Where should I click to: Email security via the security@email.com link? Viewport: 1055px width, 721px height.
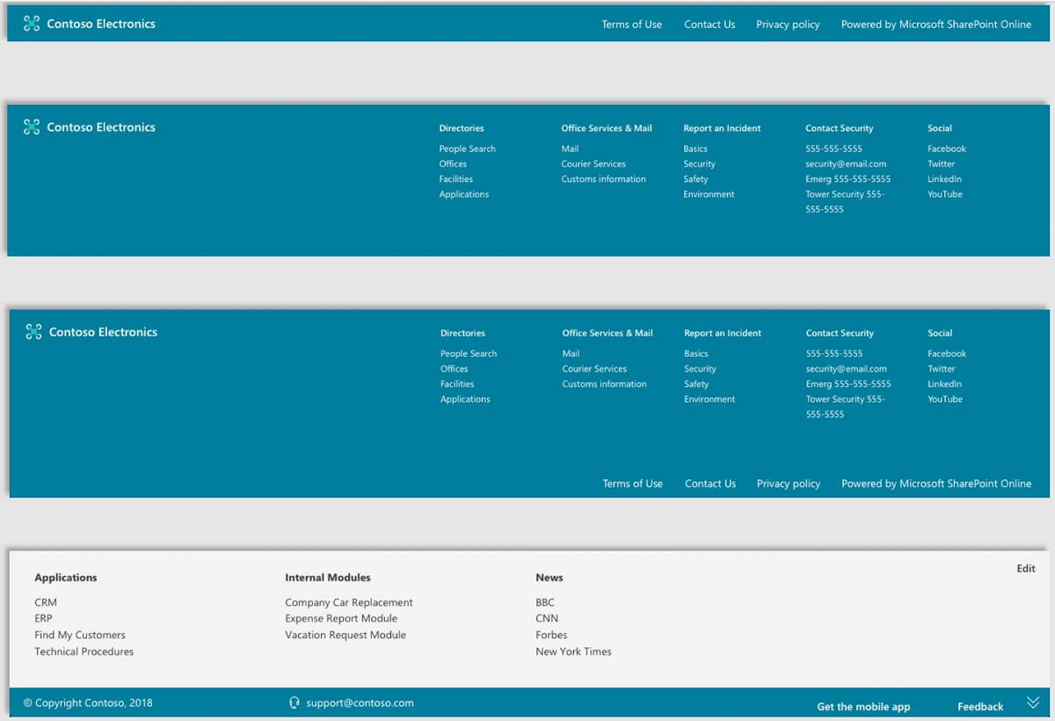pos(846,164)
